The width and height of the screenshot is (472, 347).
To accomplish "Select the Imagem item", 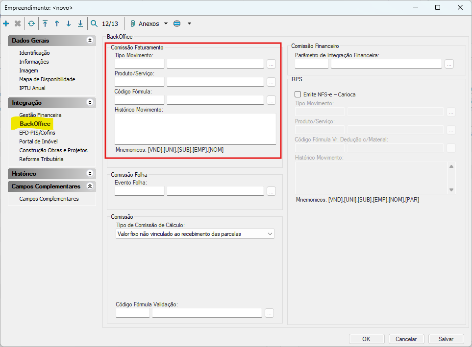I will (28, 70).
